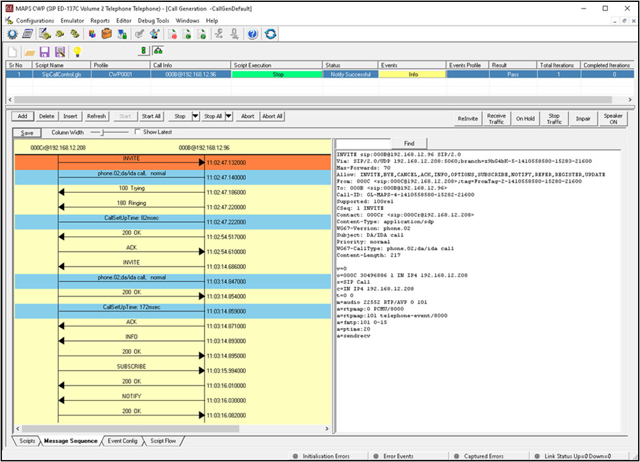This screenshot has height=462, width=640.
Task: Click the single yellow phone icon
Action: [60, 34]
